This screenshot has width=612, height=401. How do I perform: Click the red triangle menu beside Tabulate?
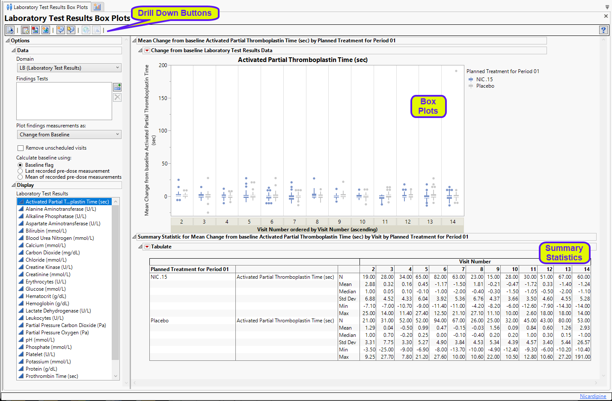pyautogui.click(x=147, y=247)
